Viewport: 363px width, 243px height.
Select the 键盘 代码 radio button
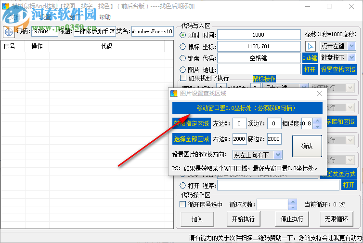(182, 58)
